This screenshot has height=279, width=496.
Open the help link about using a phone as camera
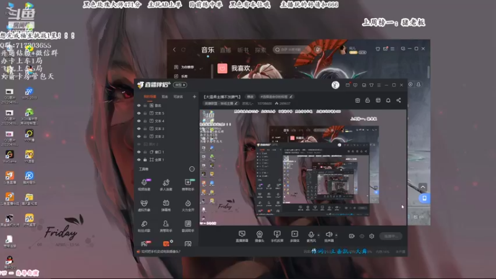coord(161,252)
